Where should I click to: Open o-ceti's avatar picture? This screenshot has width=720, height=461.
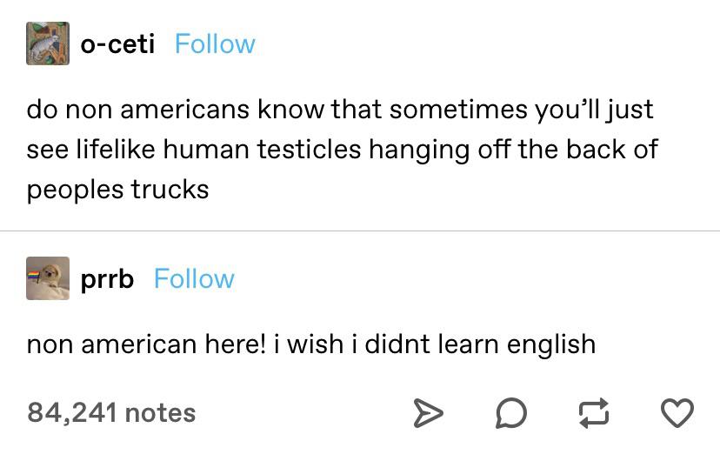(x=47, y=43)
